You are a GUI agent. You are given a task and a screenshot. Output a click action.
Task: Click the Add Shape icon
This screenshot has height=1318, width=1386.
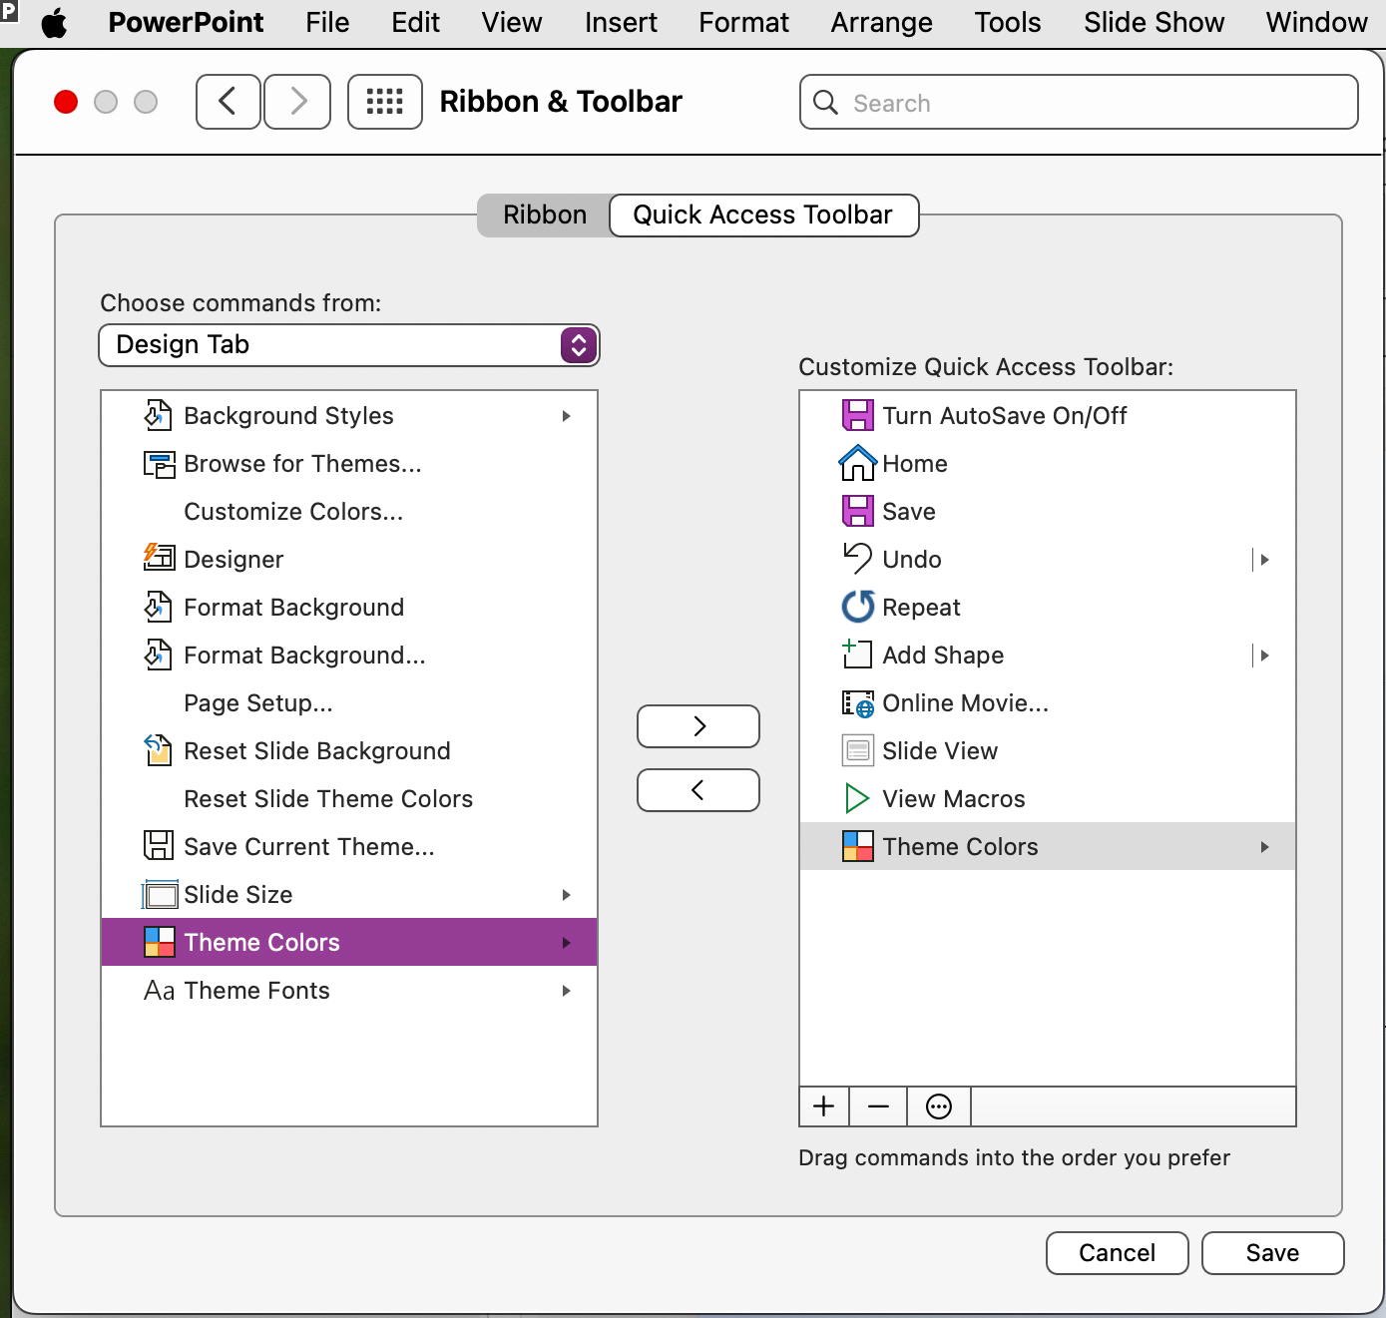(857, 655)
